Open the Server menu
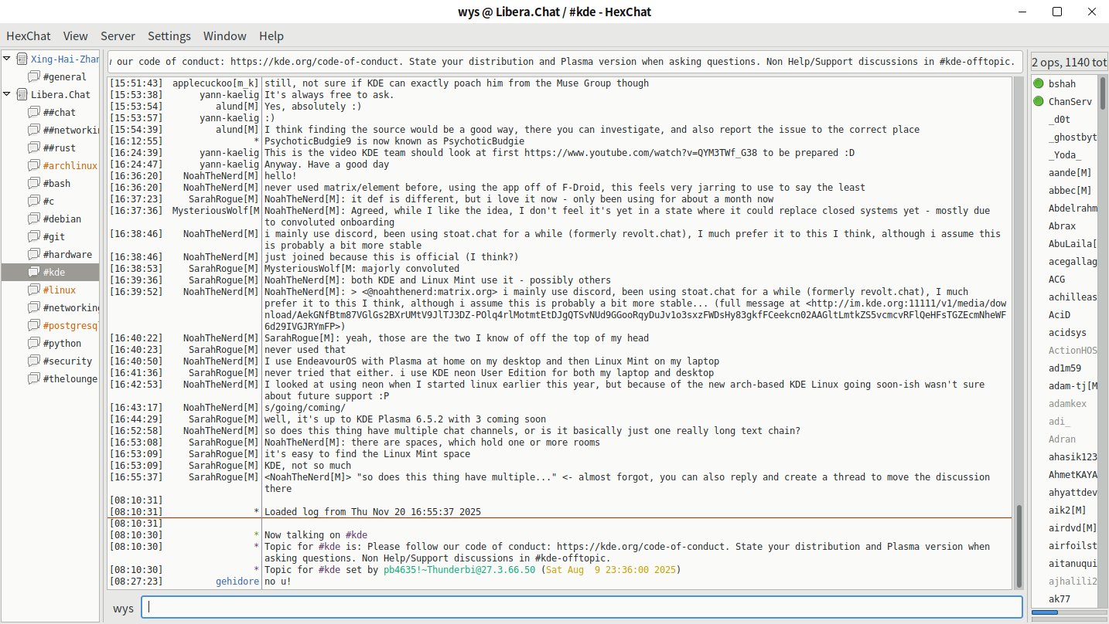This screenshot has height=624, width=1109. [x=118, y=36]
